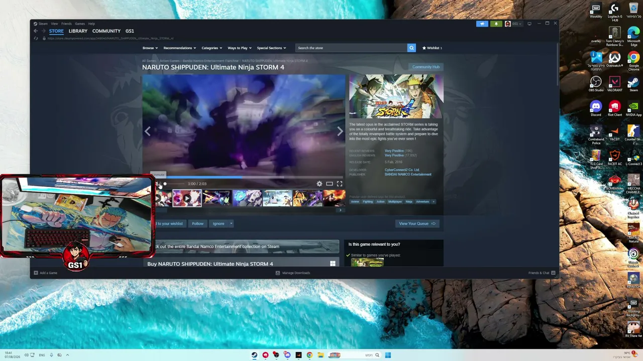Image resolution: width=643 pixels, height=361 pixels.
Task: Select the Anime tag
Action: (355, 202)
